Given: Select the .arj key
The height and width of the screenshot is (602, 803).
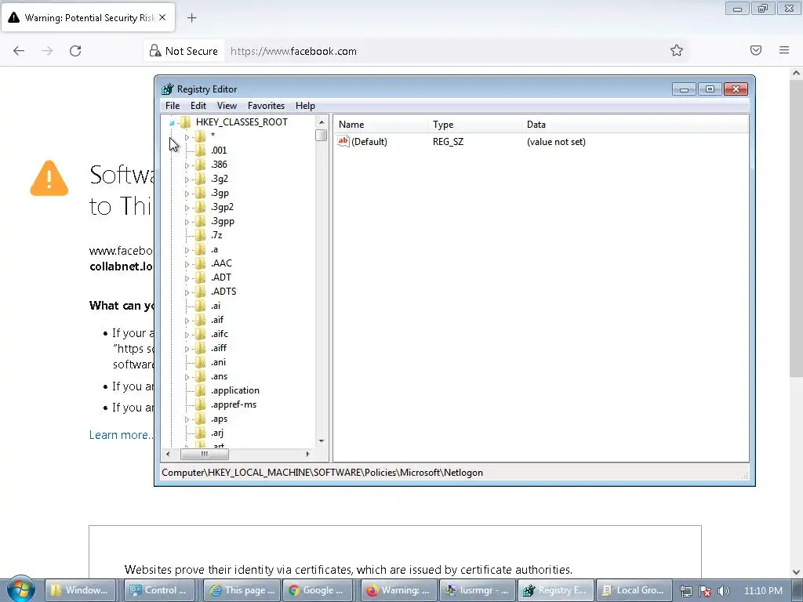Looking at the screenshot, I should click(x=217, y=433).
